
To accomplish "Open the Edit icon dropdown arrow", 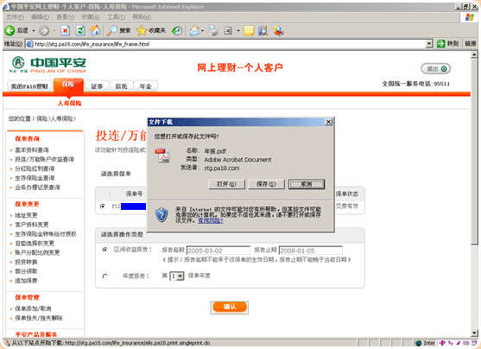I will click(238, 31).
